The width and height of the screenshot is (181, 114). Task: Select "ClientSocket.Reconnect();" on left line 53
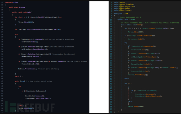coord(35,96)
